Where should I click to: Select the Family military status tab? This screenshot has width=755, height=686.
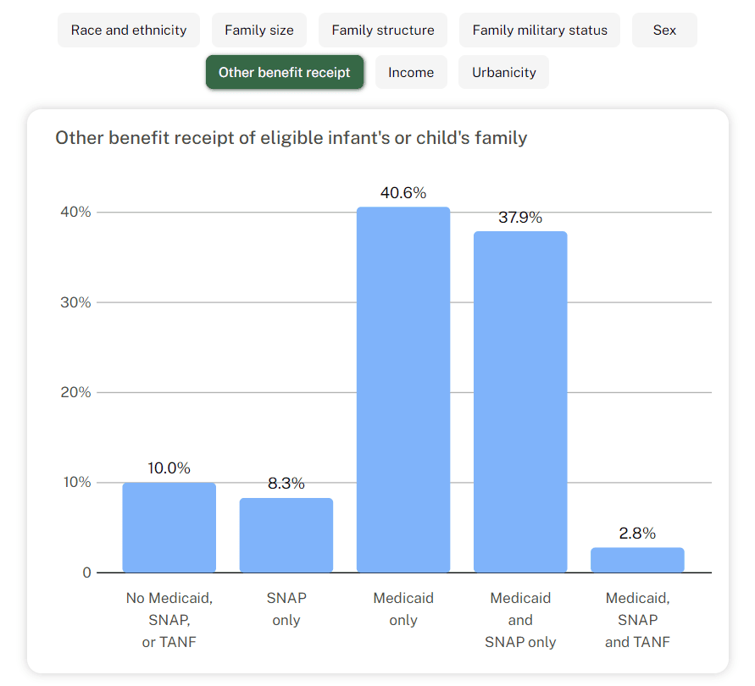(540, 30)
